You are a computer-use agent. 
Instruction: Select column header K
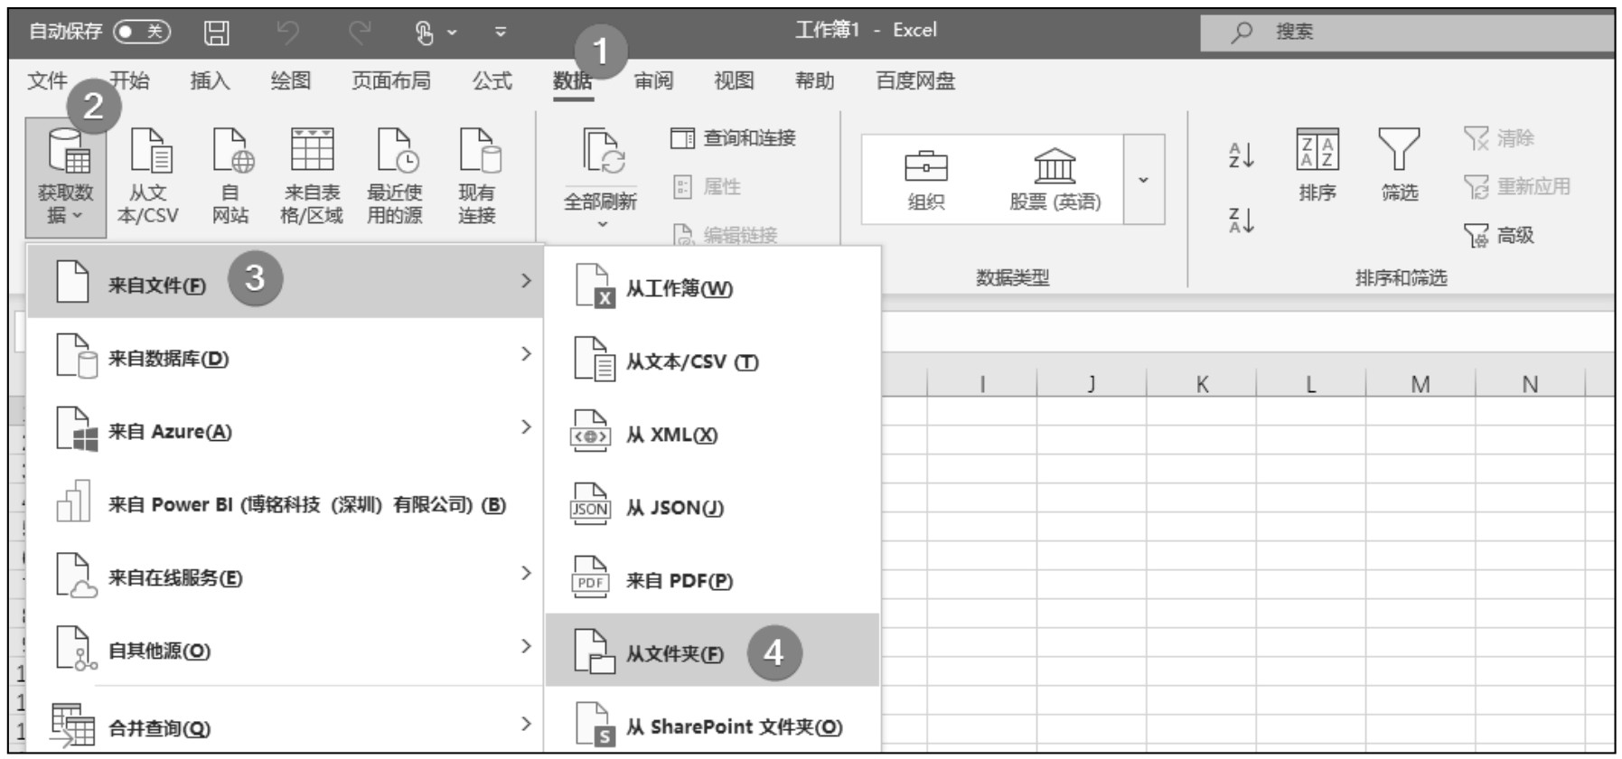(1202, 384)
